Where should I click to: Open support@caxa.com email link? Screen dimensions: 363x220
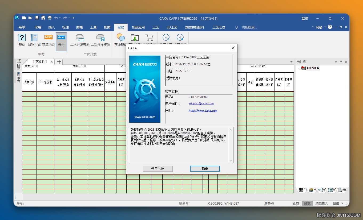click(x=201, y=103)
